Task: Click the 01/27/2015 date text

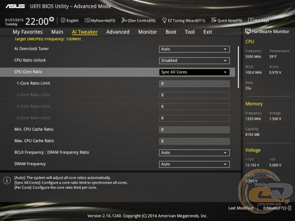Action: tap(14, 20)
